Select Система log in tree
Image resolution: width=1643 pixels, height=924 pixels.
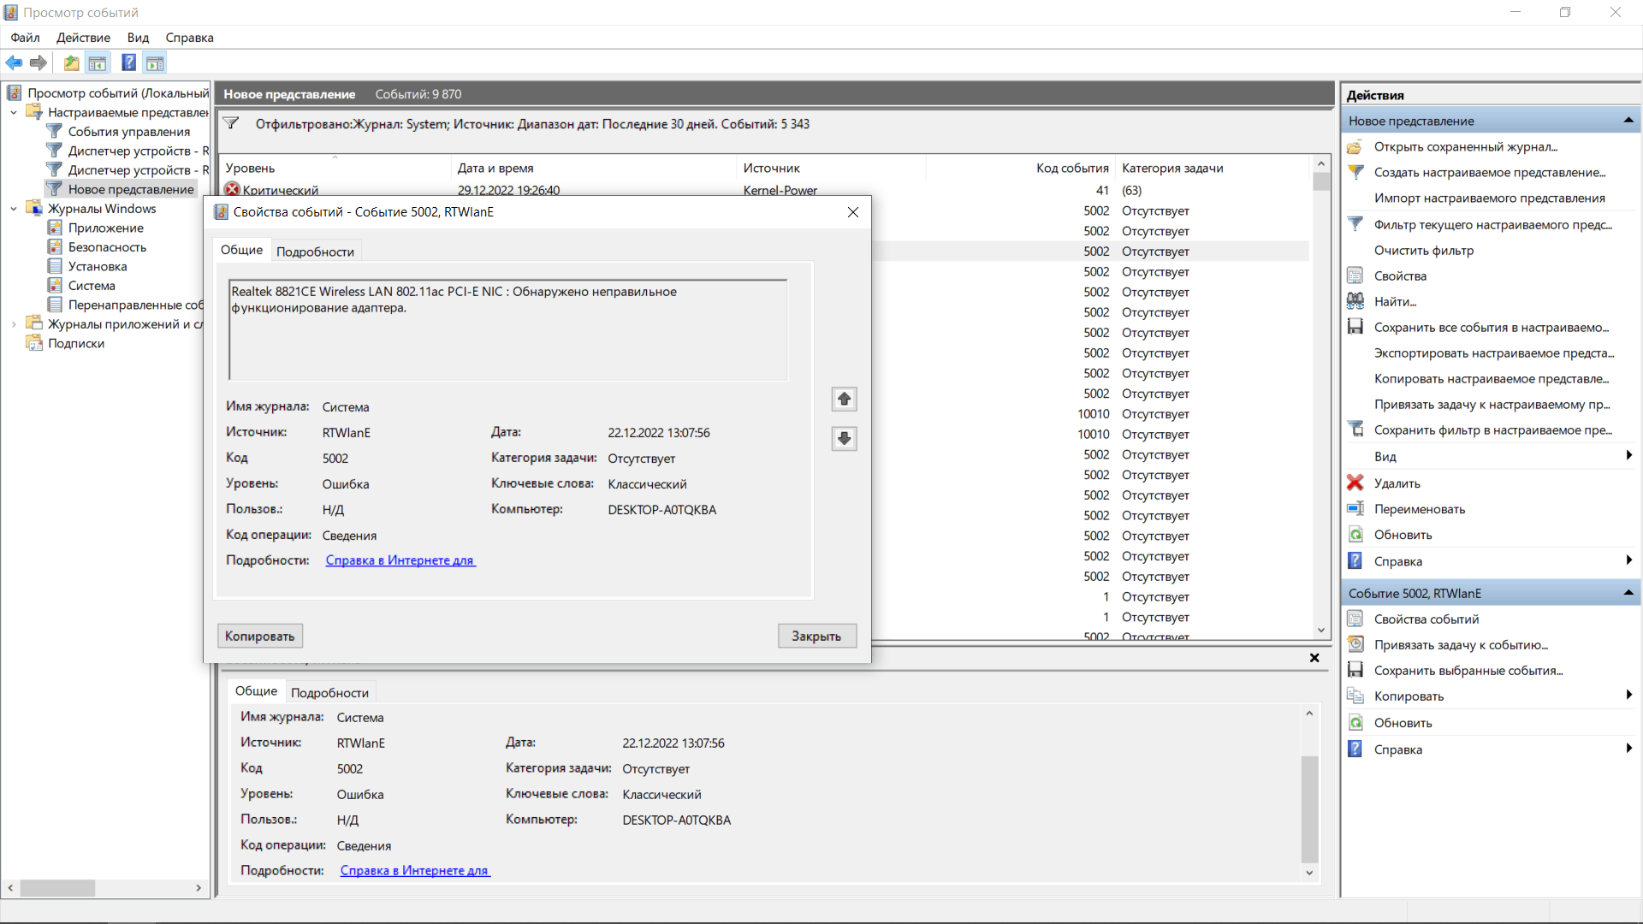pyautogui.click(x=92, y=285)
